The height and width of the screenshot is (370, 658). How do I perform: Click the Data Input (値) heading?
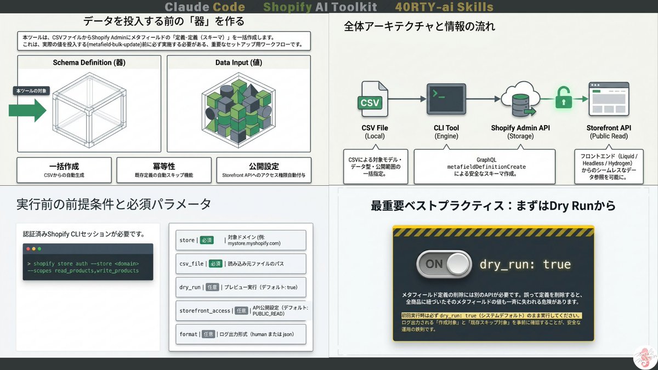239,62
